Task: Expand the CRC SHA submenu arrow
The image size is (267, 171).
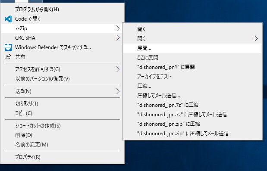Action: [118, 38]
